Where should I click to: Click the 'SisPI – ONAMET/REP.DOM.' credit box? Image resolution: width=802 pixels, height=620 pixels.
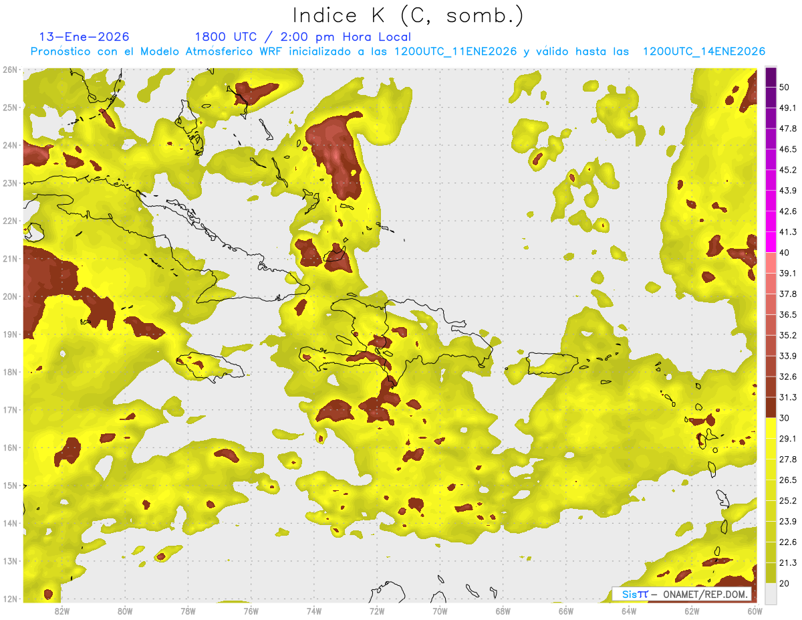681,594
